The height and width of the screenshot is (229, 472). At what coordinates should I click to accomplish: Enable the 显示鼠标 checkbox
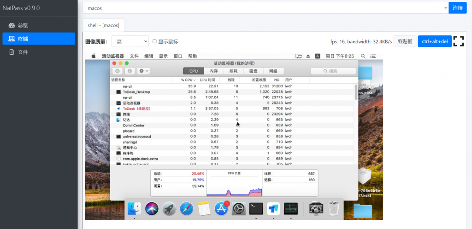155,41
